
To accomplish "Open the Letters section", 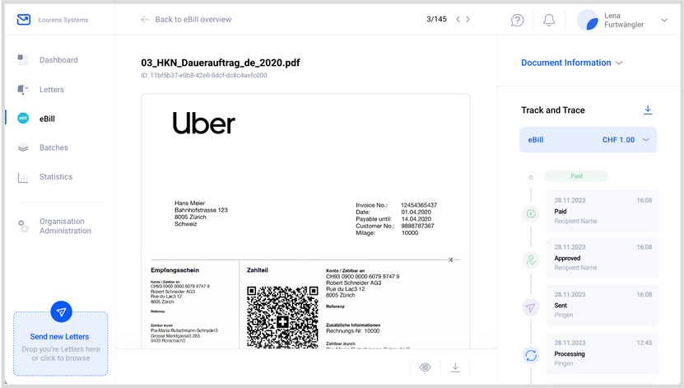I will tap(52, 90).
